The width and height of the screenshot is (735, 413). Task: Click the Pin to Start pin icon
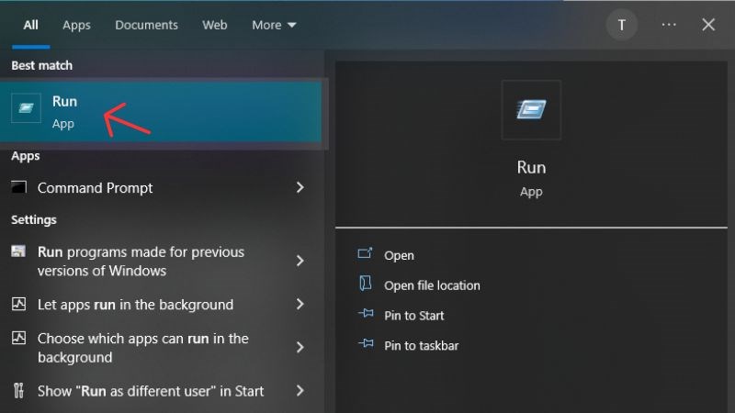coord(366,314)
